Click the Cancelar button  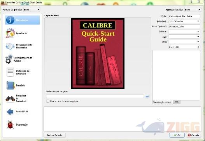(194, 135)
